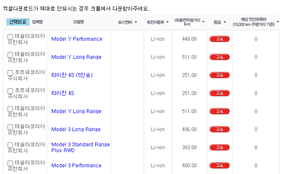Click the 모델명 column header
Screen dimensions: 284x174
click(78, 22)
